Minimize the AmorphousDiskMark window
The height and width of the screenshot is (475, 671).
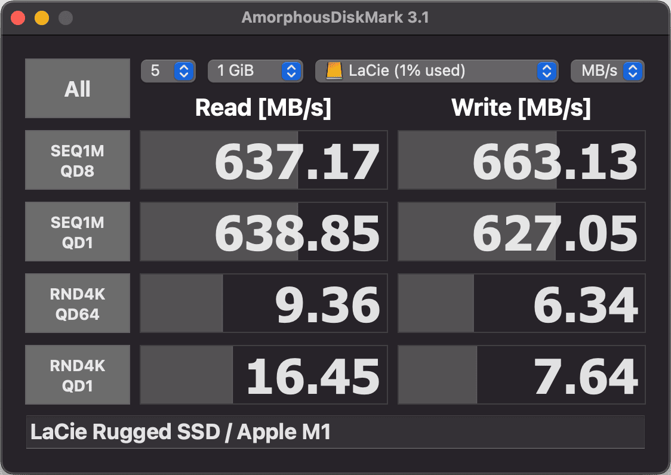tap(42, 18)
